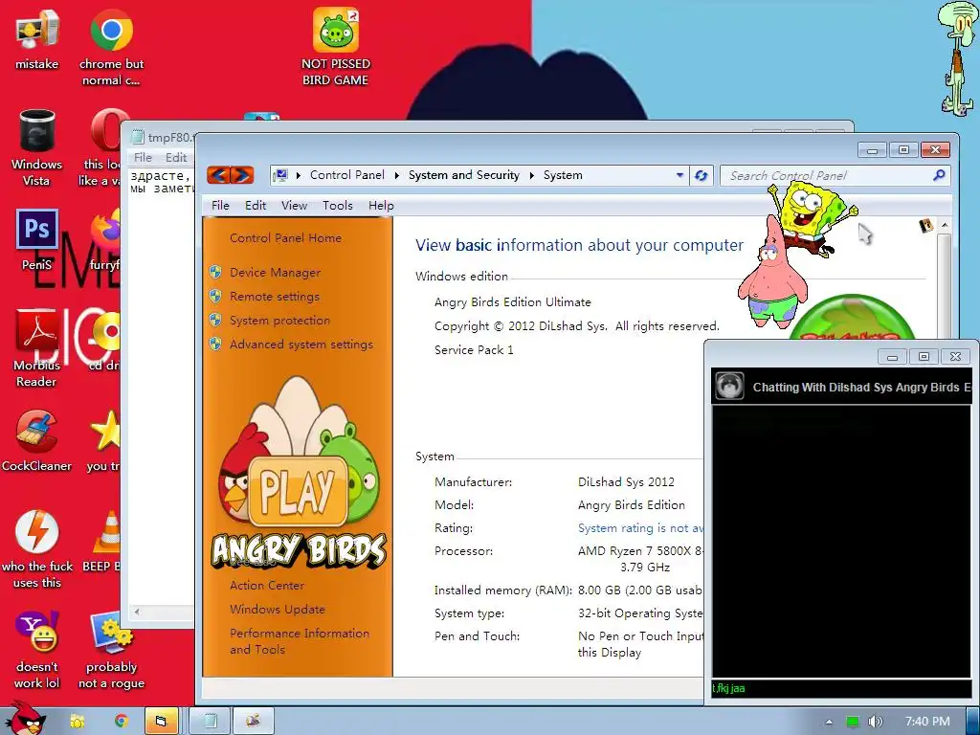Click 'System rating is not available' link
980x735 pixels.
(x=640, y=528)
